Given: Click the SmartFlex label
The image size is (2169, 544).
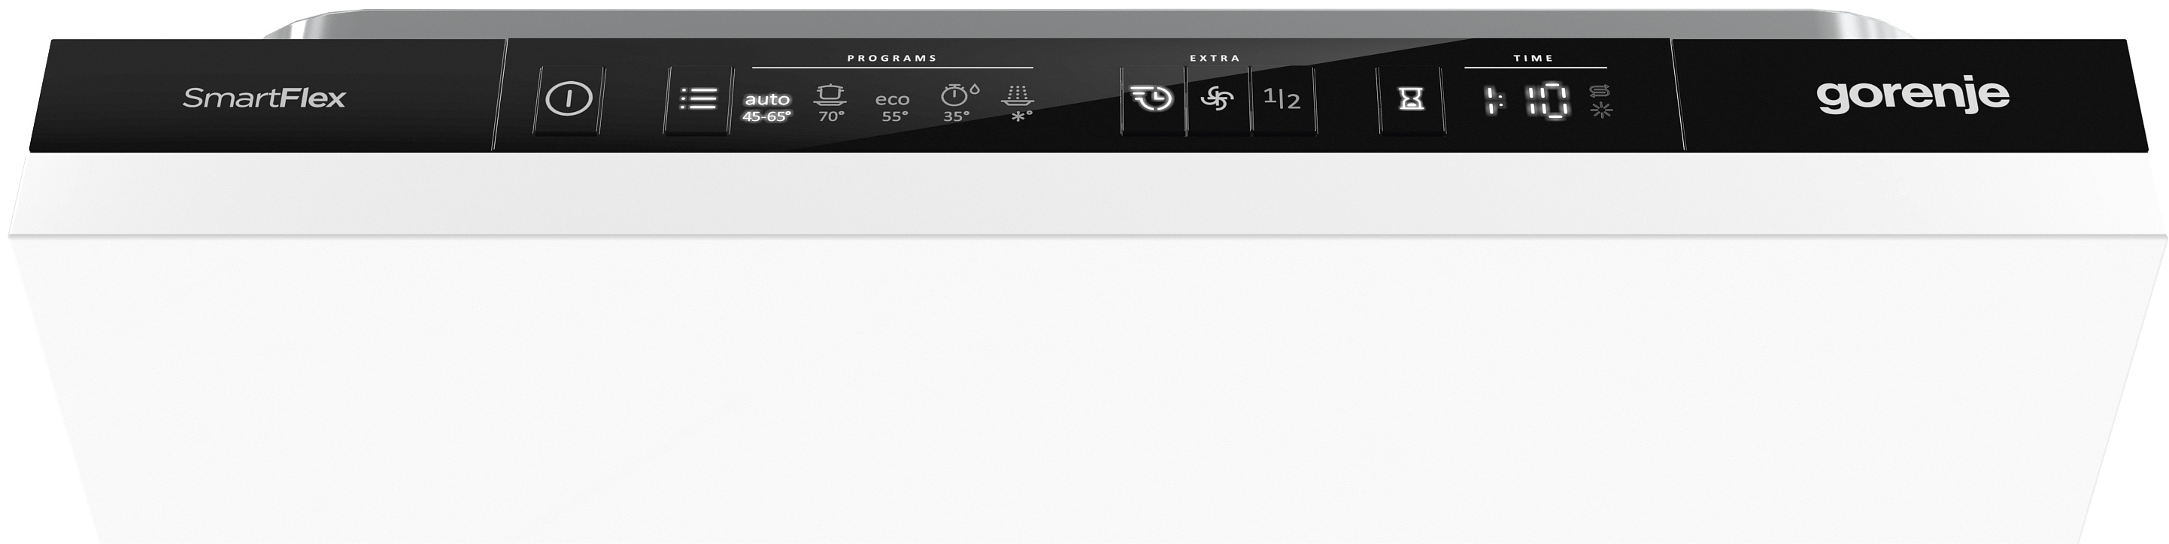Looking at the screenshot, I should 265,98.
